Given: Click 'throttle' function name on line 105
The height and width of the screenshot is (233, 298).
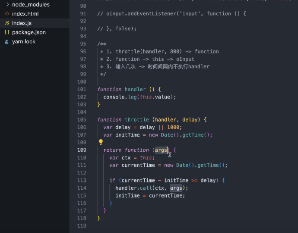Looking at the screenshot, I should pos(136,120).
